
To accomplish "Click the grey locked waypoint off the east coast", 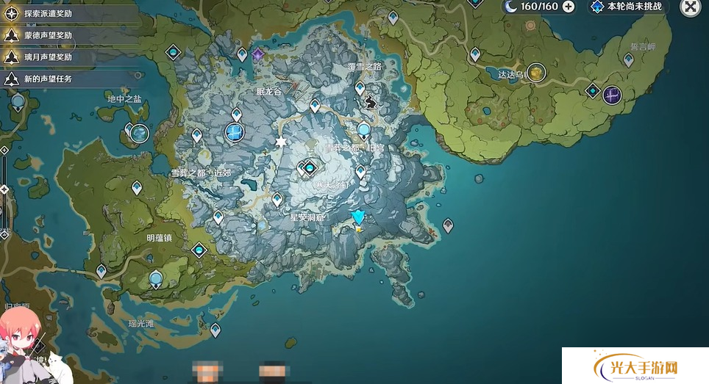I will point(447,225).
